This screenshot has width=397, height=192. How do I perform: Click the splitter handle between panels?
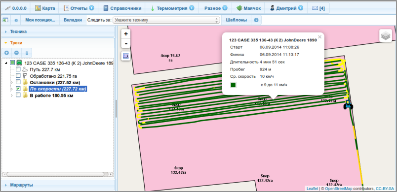(116, 108)
